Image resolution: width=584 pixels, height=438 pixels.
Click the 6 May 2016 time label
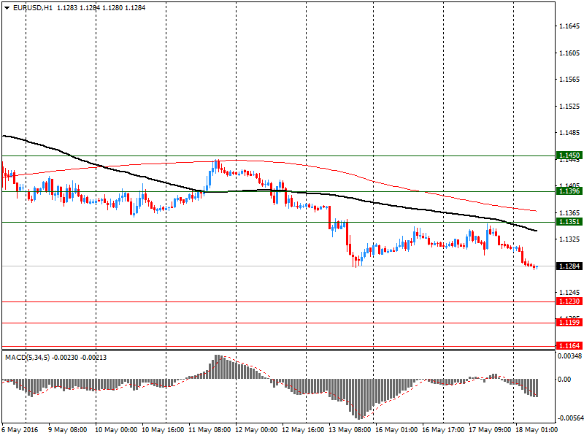coord(20,430)
